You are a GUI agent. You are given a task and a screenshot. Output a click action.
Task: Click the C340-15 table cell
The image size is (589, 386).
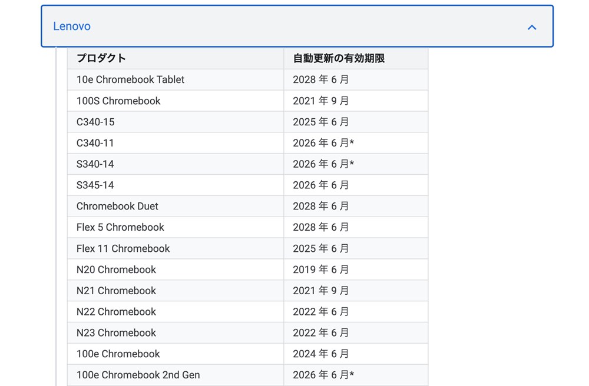click(94, 122)
